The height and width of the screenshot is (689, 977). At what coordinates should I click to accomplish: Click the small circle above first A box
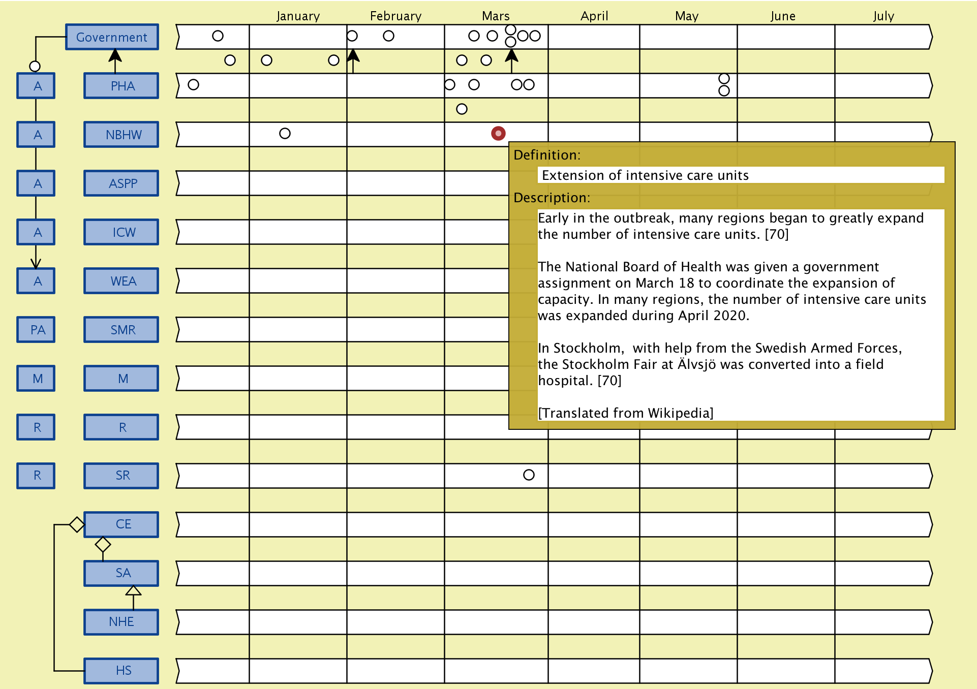pos(35,66)
